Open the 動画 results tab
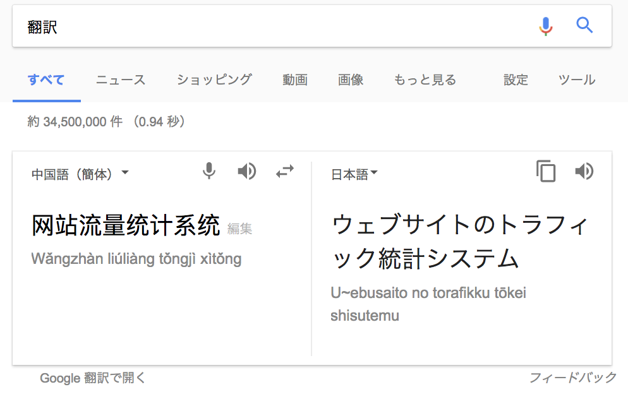 coord(295,80)
